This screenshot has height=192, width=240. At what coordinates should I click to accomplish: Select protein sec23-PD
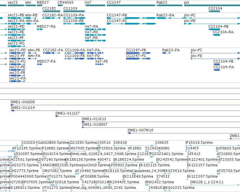click(17, 50)
